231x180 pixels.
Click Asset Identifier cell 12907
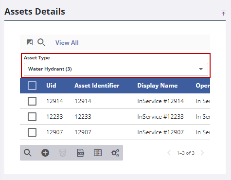coord(83,132)
